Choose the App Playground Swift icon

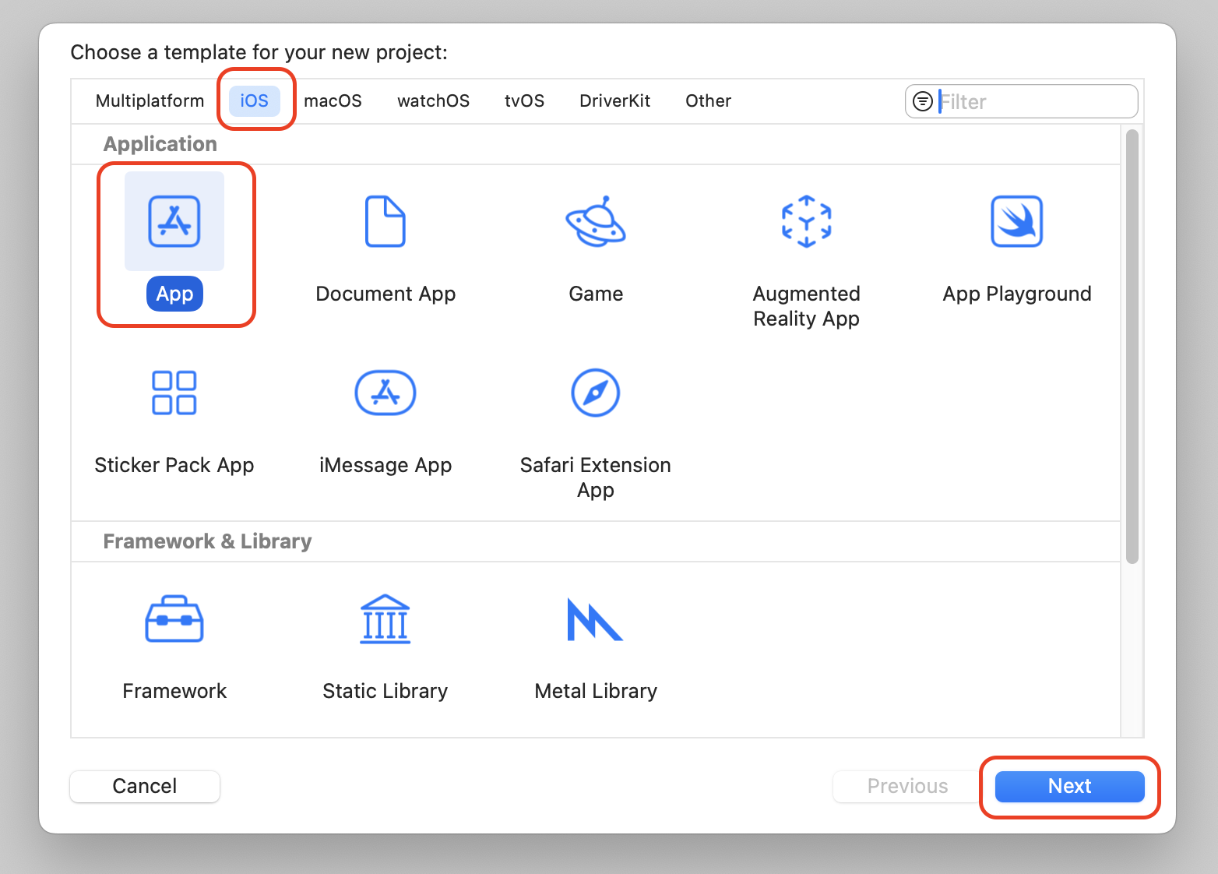1017,221
